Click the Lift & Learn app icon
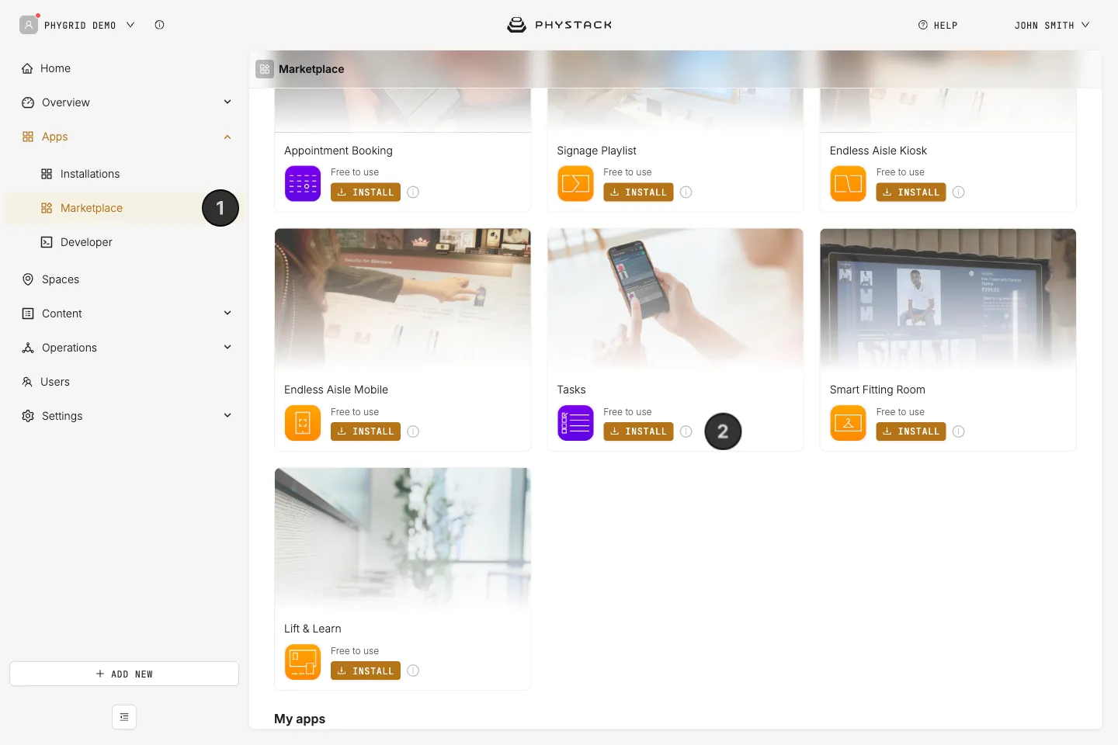Image resolution: width=1118 pixels, height=745 pixels. point(303,662)
